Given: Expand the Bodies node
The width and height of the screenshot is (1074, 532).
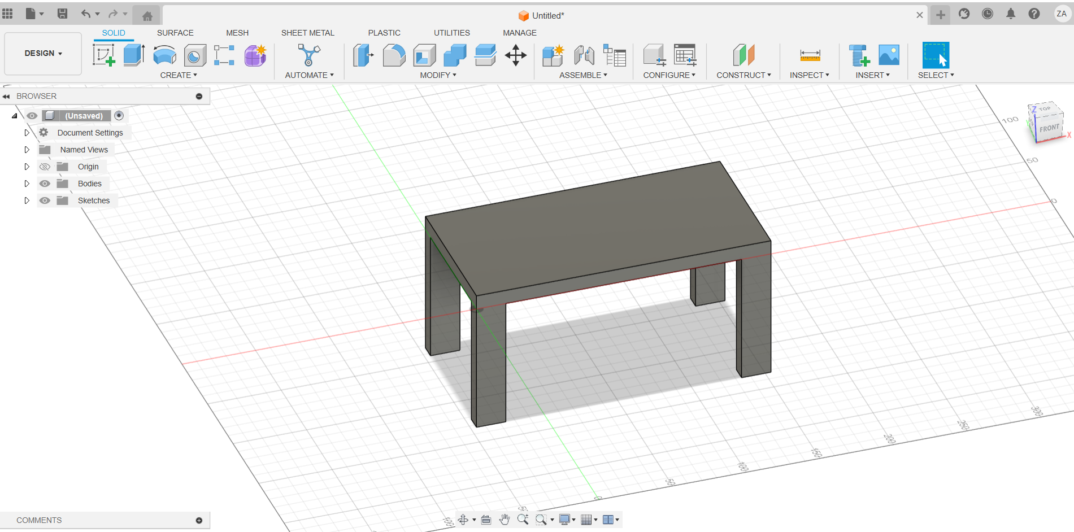Looking at the screenshot, I should coord(27,184).
